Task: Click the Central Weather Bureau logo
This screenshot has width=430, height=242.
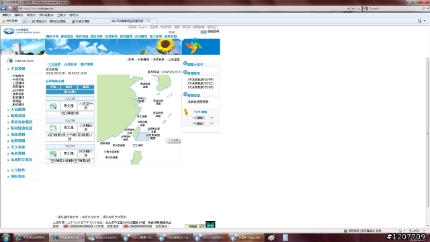Action: pos(22,31)
